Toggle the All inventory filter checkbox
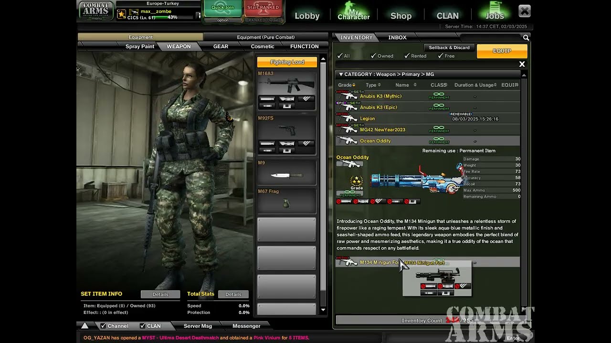This screenshot has width=611, height=343. pos(340,56)
